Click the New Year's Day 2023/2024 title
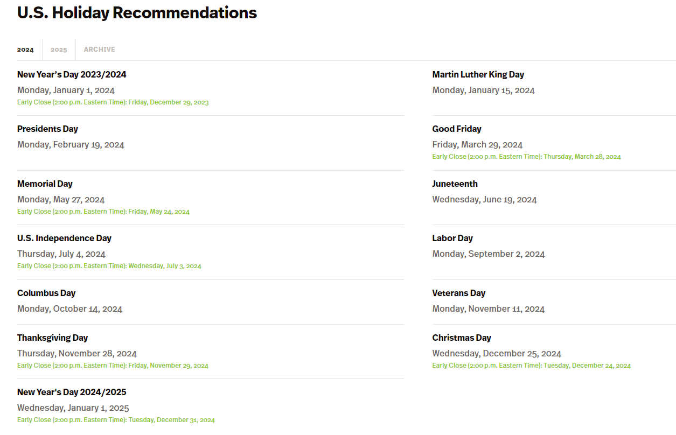 [72, 74]
